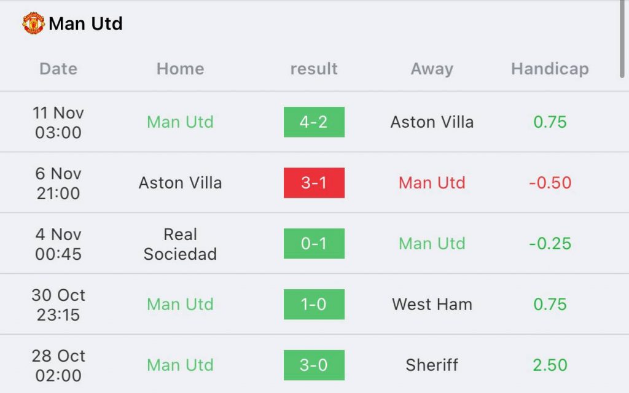This screenshot has width=629, height=393.
Task: Open the red 3-1 result badge
Action: 314,183
